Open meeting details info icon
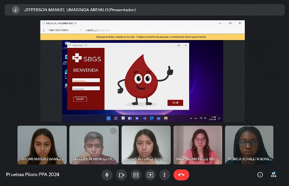This screenshot has height=186, width=289. coord(260,175)
